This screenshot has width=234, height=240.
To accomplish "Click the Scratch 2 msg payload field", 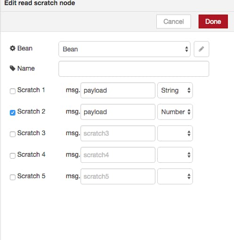I will [118, 112].
